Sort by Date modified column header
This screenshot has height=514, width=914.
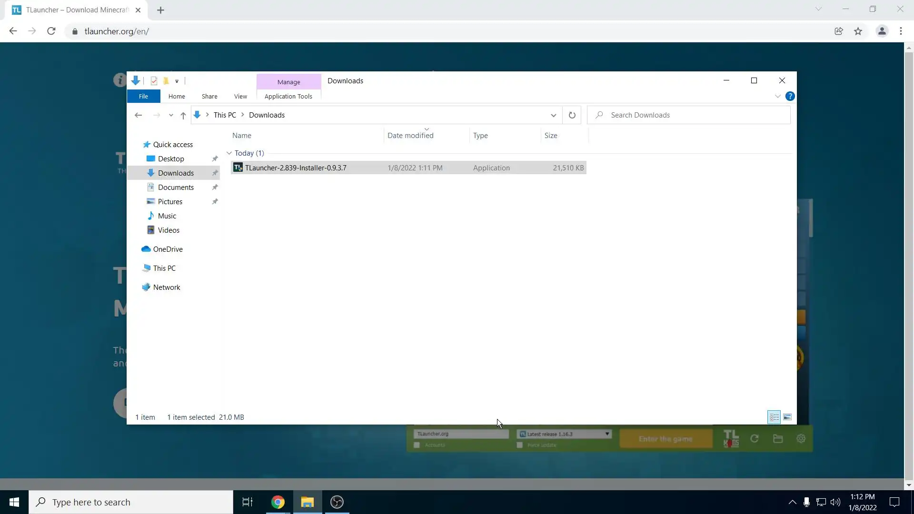tap(410, 136)
